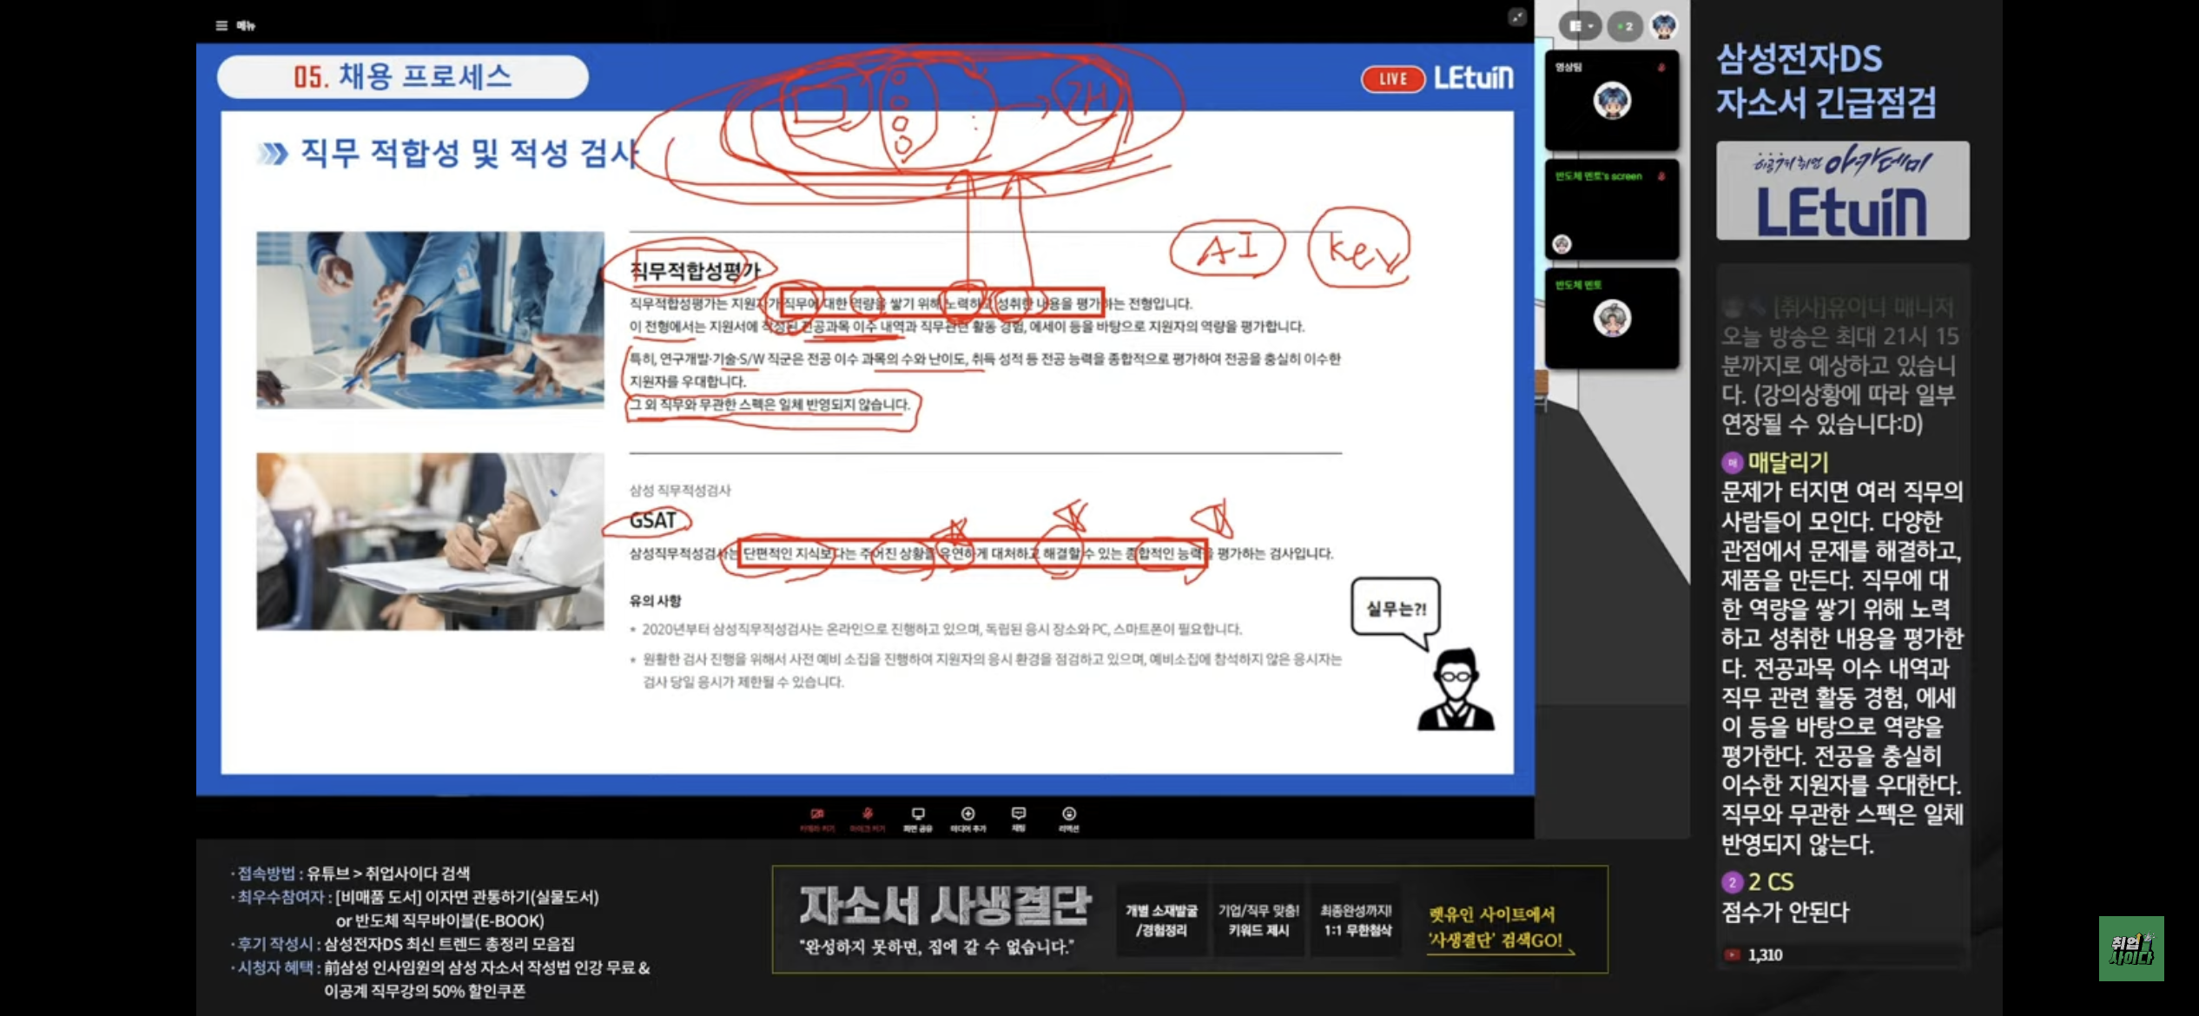The height and width of the screenshot is (1016, 2199).
Task: Click the viewer count 1,310 indicator
Action: [x=1763, y=954]
